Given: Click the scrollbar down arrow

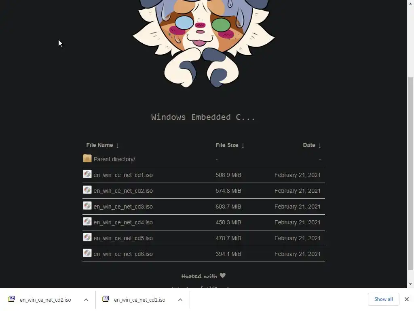Looking at the screenshot, I should tap(410, 284).
